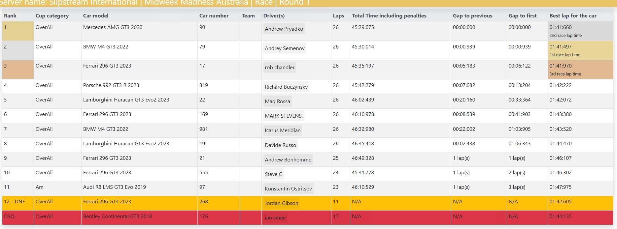The width and height of the screenshot is (617, 229).
Task: Click best lap 01:42:605 in DNF row
Action: point(561,202)
